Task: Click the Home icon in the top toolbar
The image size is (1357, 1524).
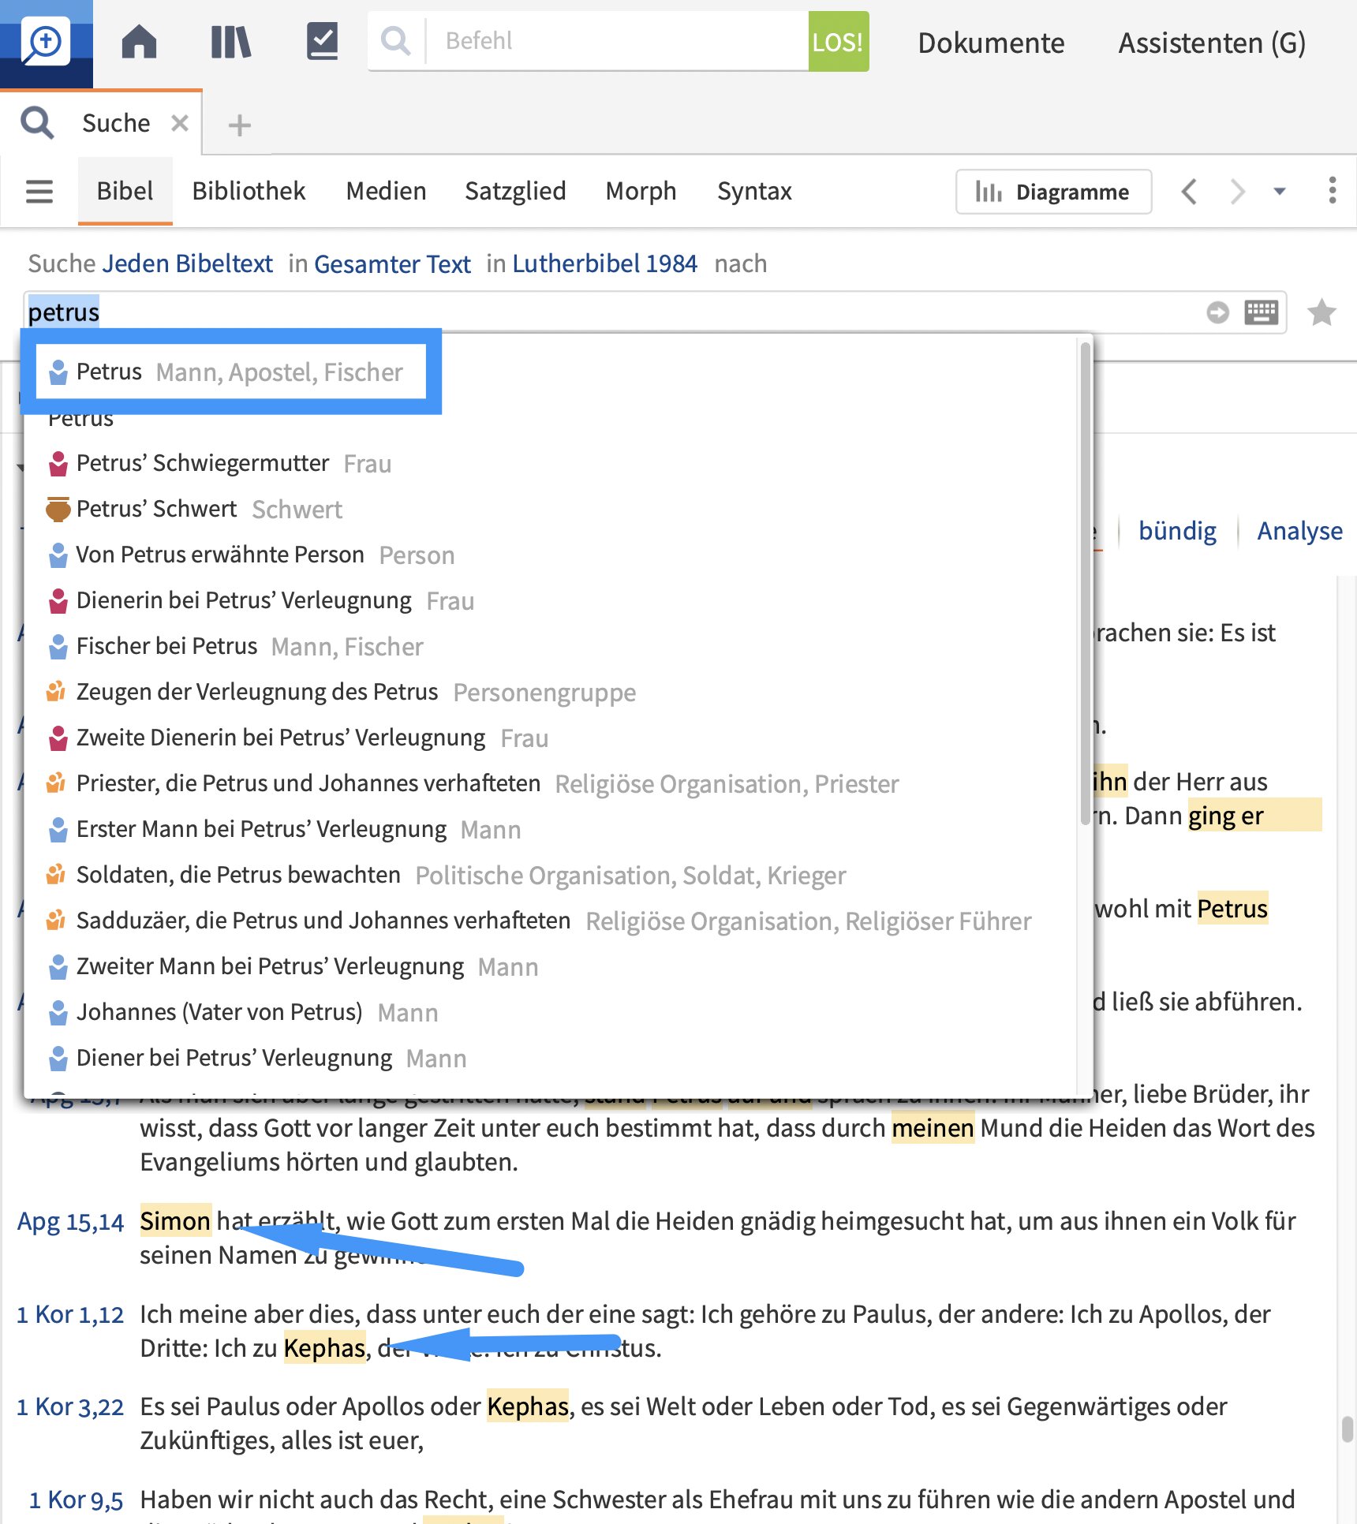Action: click(x=139, y=41)
